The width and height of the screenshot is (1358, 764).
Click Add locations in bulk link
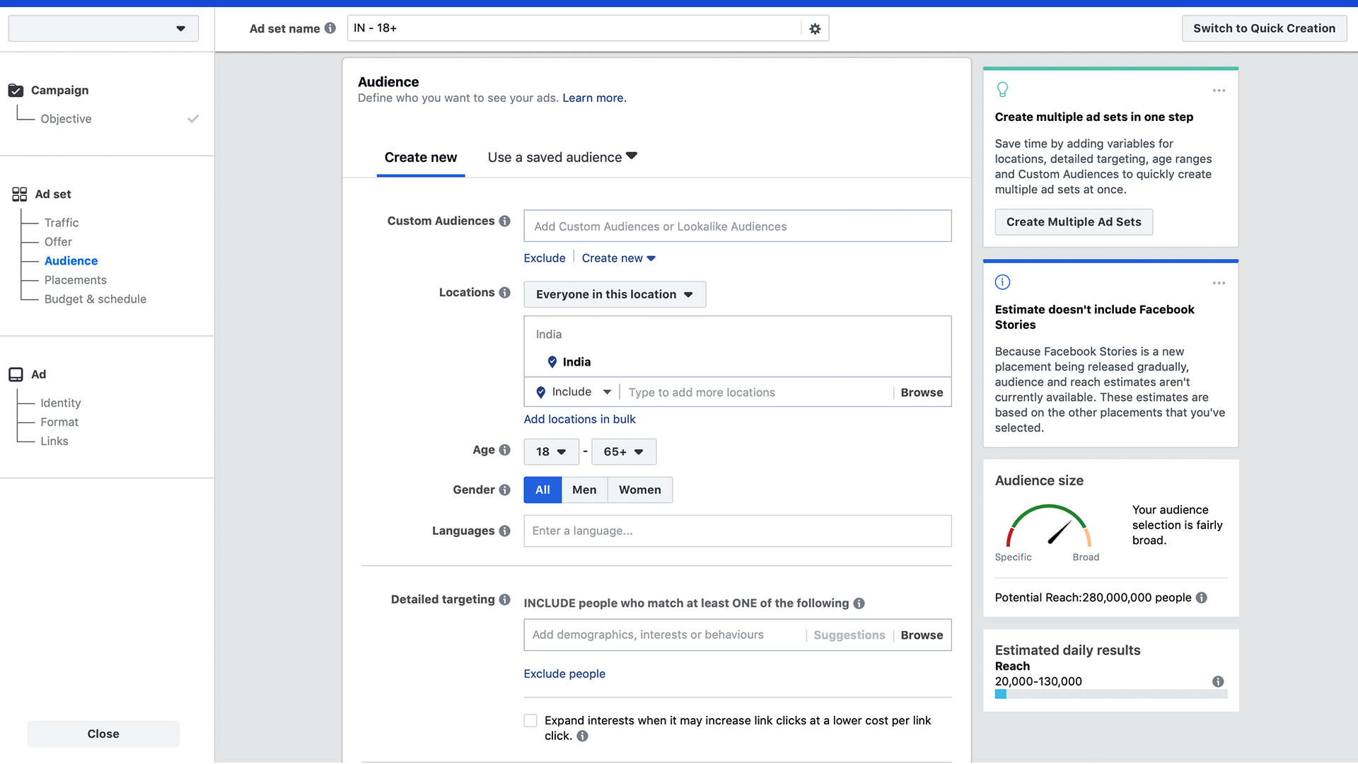(579, 419)
